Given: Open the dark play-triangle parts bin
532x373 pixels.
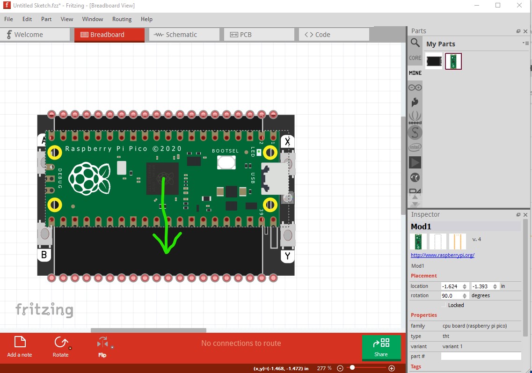Looking at the screenshot, I should 415,162.
